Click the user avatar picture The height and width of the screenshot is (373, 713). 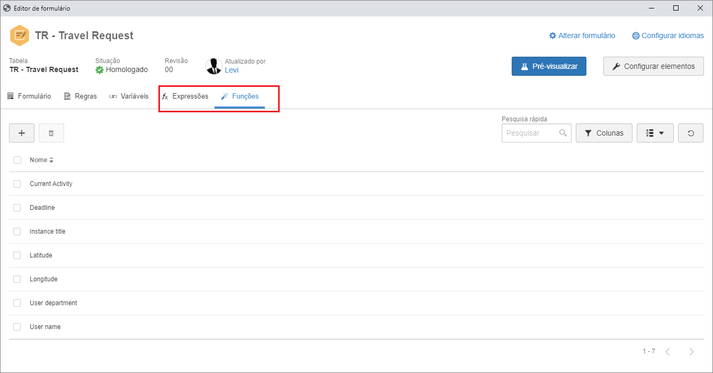pyautogui.click(x=214, y=66)
